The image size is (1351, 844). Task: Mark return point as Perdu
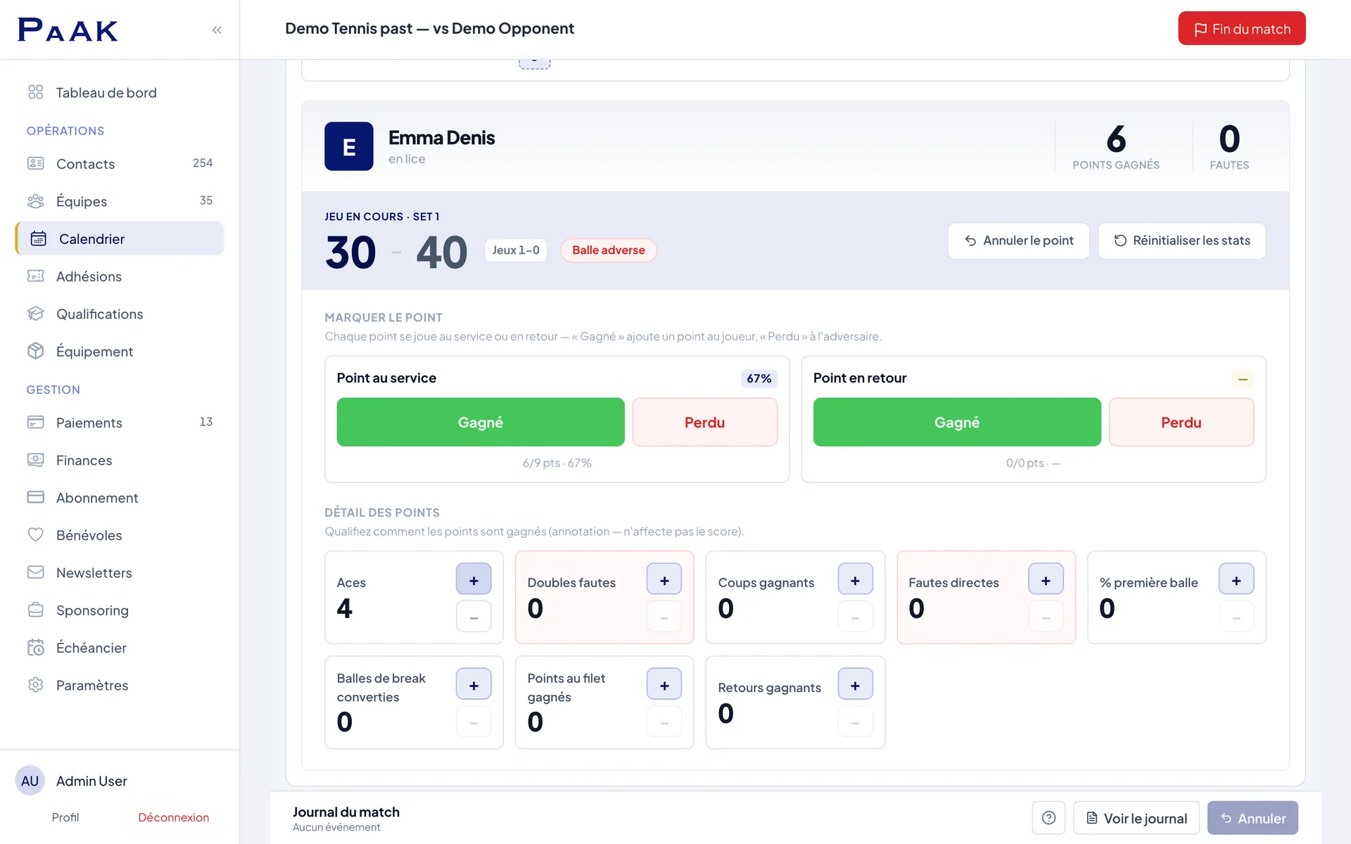point(1181,422)
